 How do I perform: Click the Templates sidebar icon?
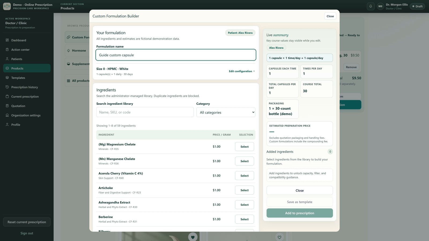[7, 78]
